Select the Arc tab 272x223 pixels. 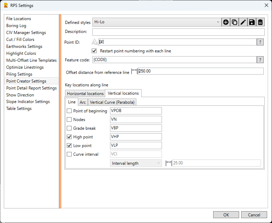[83, 102]
